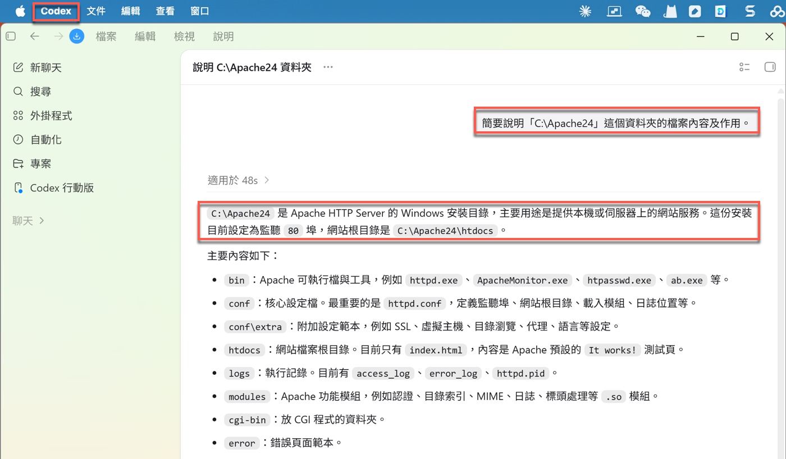The image size is (786, 459).
Task: Click the cgi-bin code label
Action: pyautogui.click(x=247, y=420)
